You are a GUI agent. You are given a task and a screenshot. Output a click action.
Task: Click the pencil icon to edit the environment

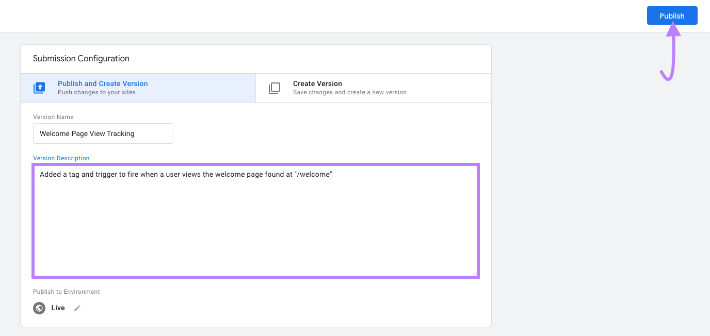point(77,308)
